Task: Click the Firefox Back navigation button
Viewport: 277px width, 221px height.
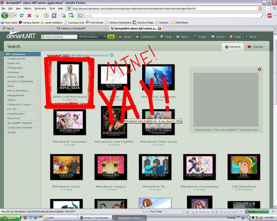Action: click(5, 16)
